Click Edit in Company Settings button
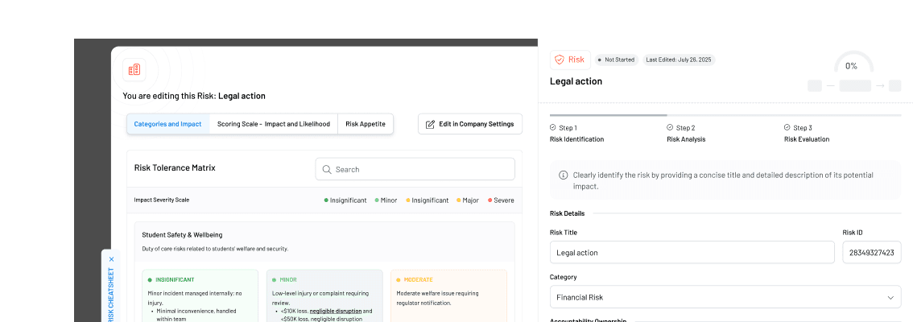The height and width of the screenshot is (322, 913). click(470, 124)
